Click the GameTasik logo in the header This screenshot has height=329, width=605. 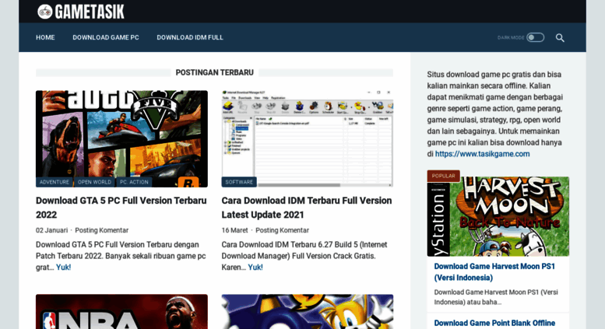pyautogui.click(x=81, y=12)
